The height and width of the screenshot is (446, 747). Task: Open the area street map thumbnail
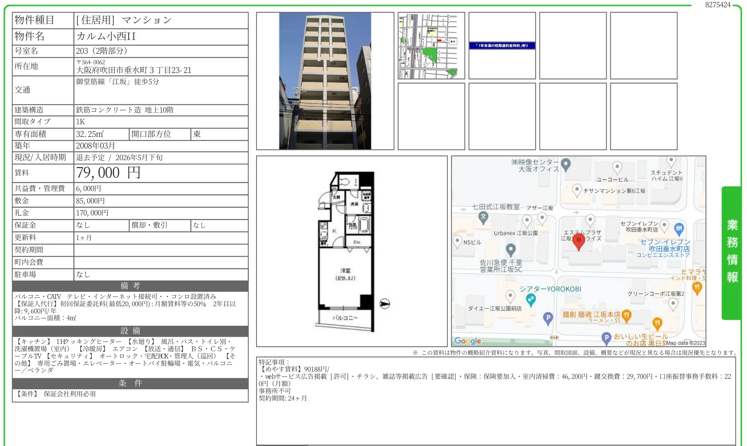pos(431,46)
